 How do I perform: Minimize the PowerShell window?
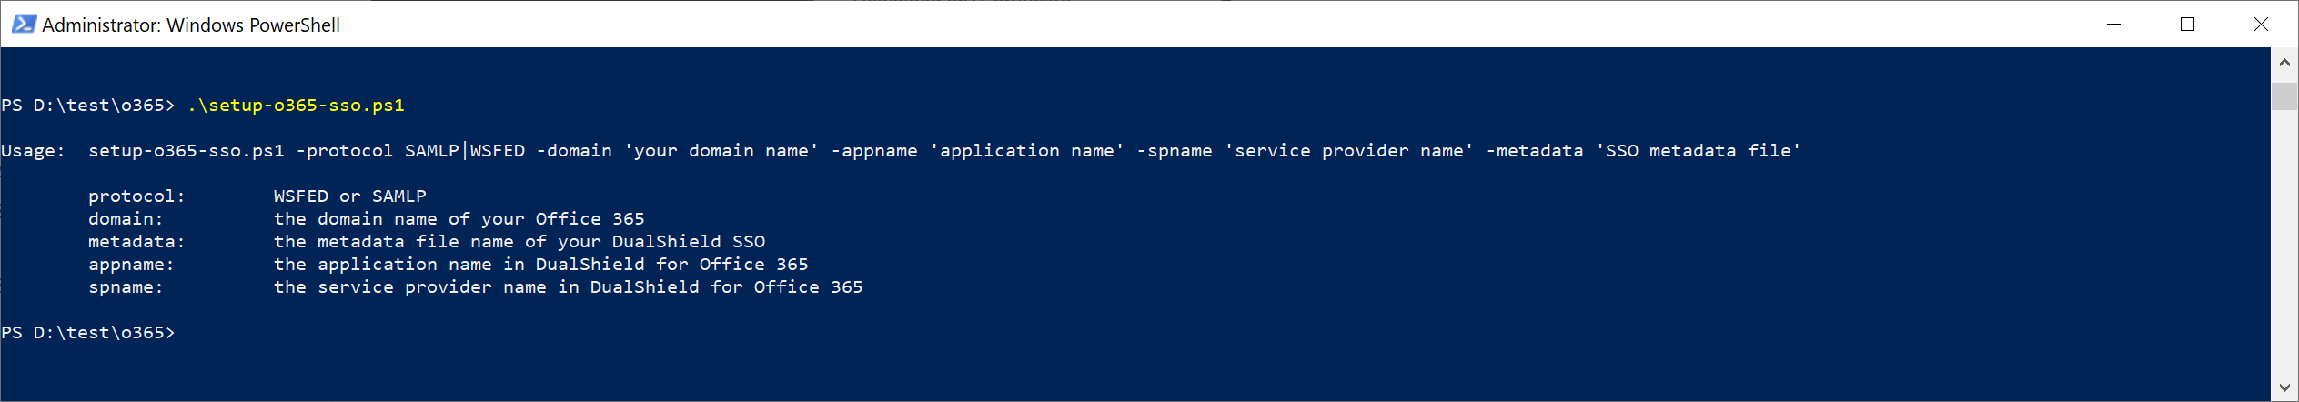coord(2113,25)
